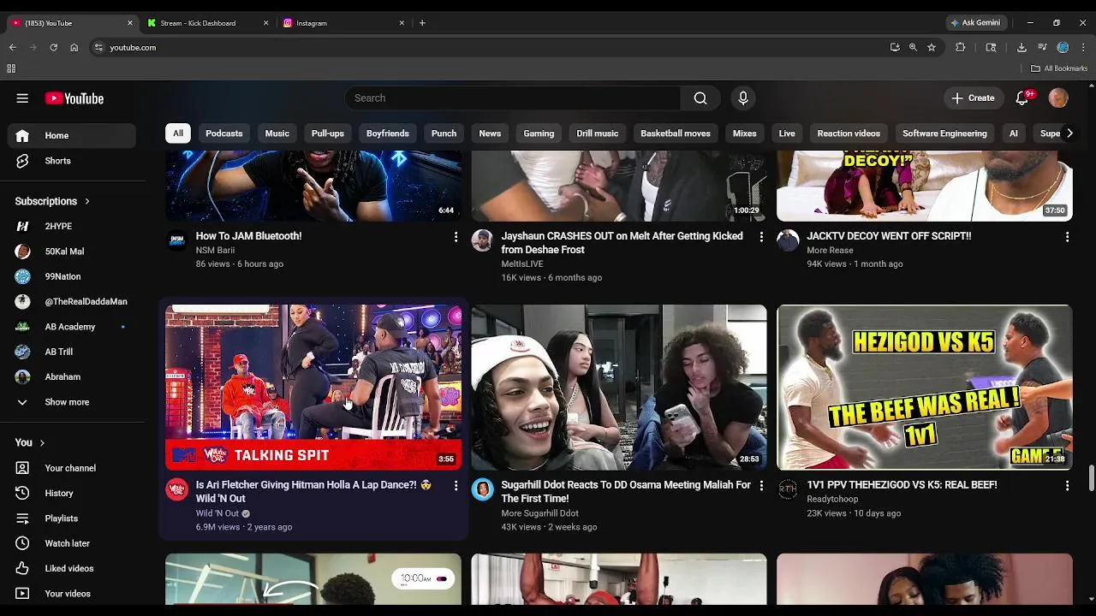Click the More Sugarhill Ddot channel avatar
Image resolution: width=1096 pixels, height=616 pixels.
pos(483,489)
